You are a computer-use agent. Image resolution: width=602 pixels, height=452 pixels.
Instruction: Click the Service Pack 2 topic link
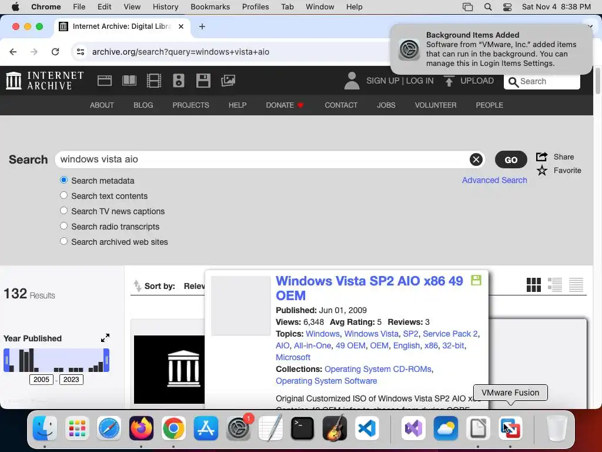(450, 334)
